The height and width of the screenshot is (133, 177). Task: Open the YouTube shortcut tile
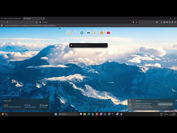(108, 33)
